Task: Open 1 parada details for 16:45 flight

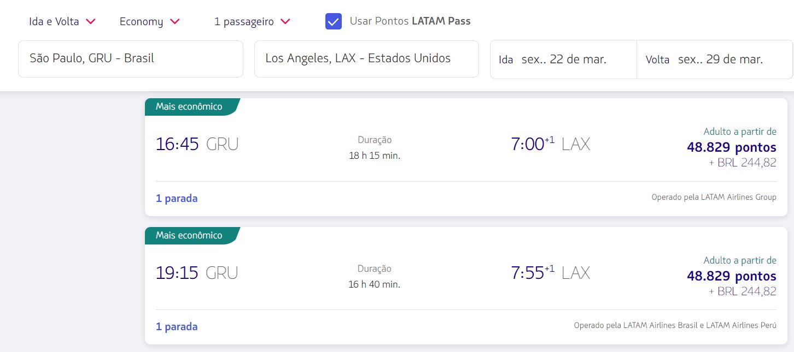Action: coord(177,199)
